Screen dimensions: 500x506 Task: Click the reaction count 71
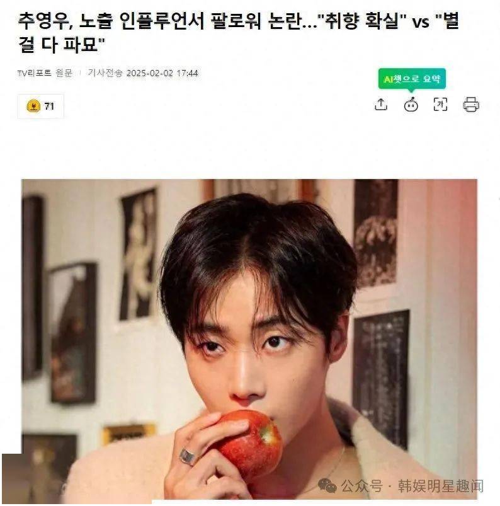49,106
